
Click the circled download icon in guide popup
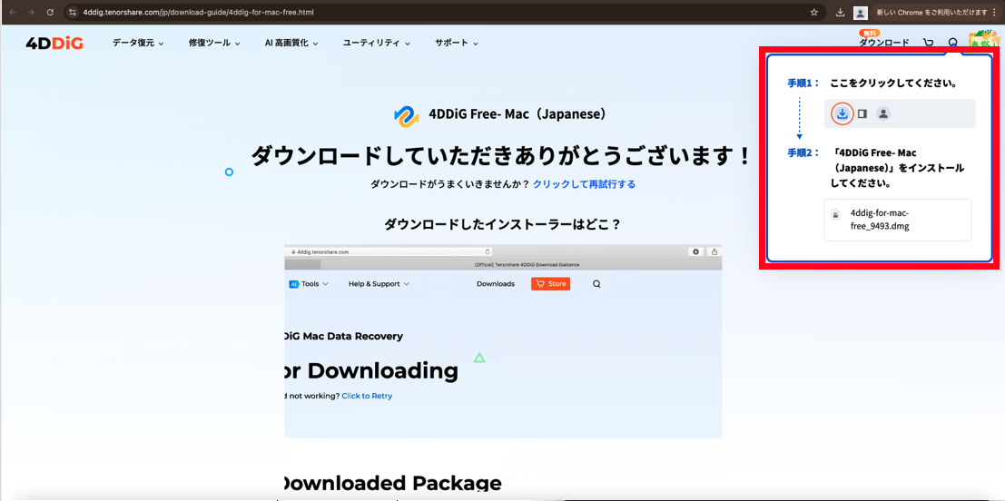point(842,113)
